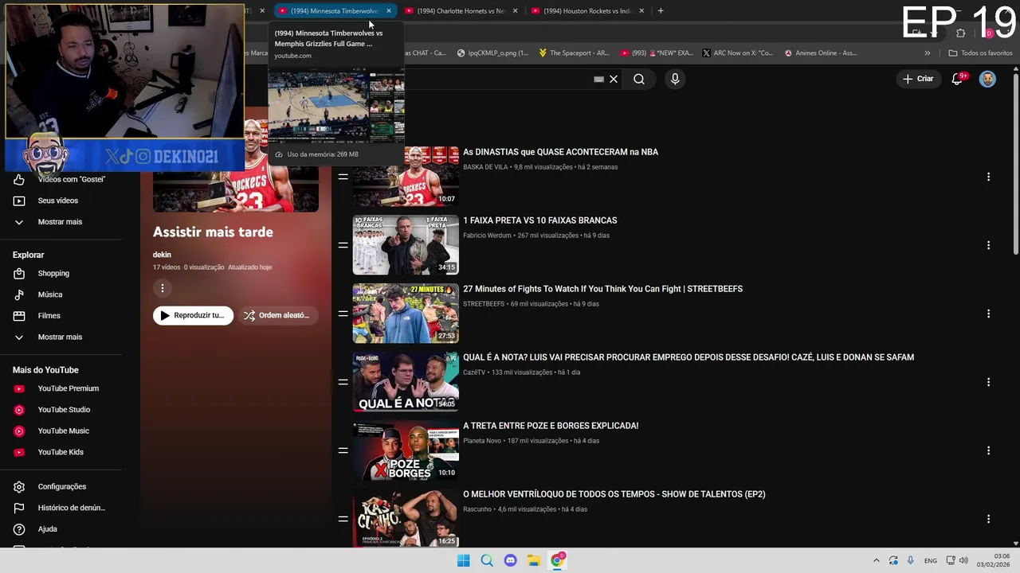This screenshot has width=1020, height=573.
Task: Show hidden system tray icons chevron
Action: pos(877,560)
